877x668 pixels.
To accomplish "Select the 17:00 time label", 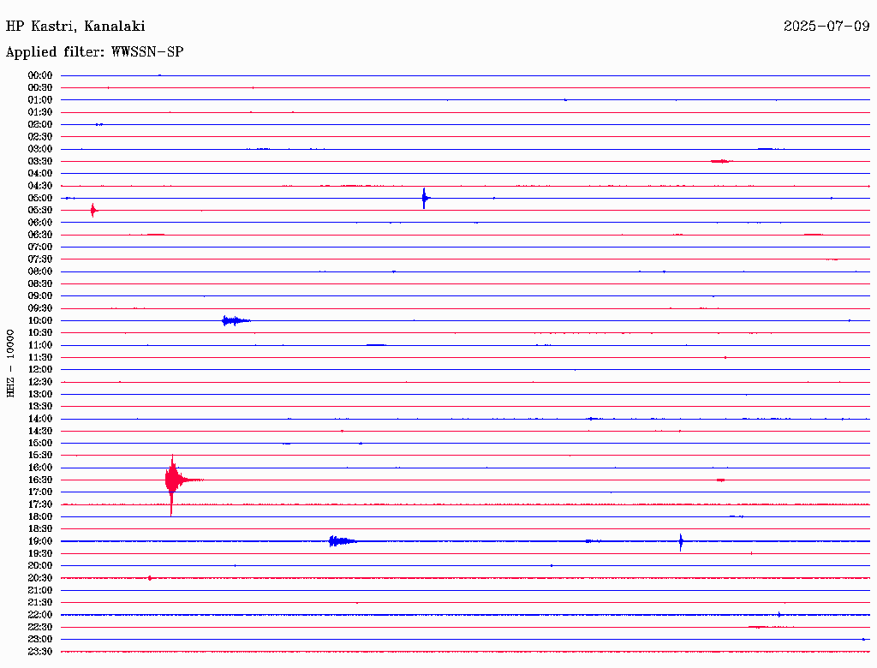I will [40, 492].
